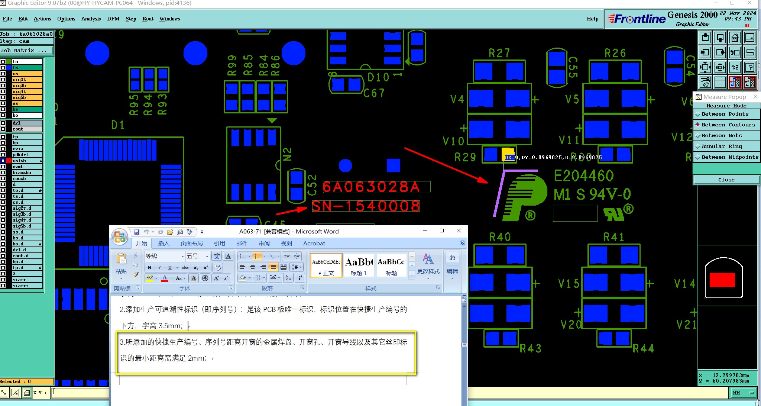761x406 pixels.
Task: Click the question mark help icon in toolbar
Action: [x=750, y=67]
